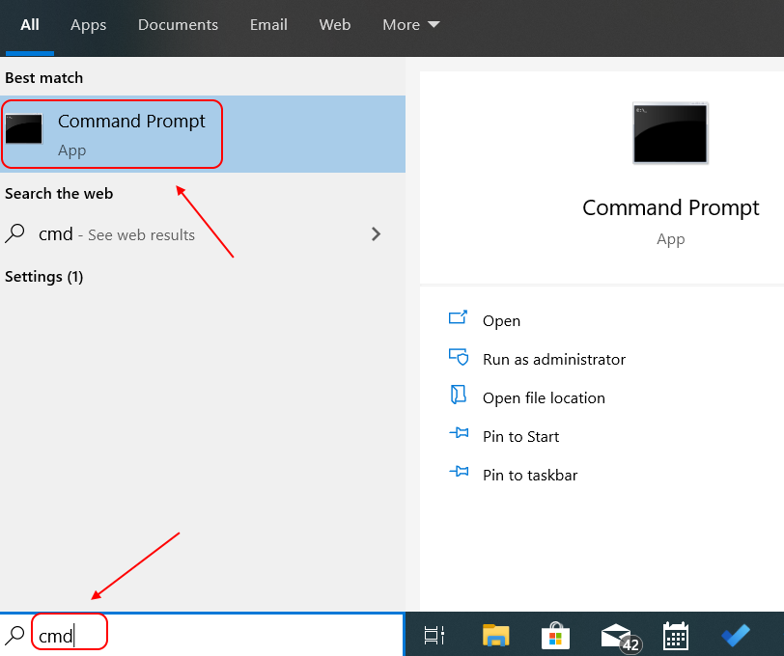This screenshot has width=784, height=656.
Task: Open the Settings (1) results group
Action: click(x=44, y=276)
